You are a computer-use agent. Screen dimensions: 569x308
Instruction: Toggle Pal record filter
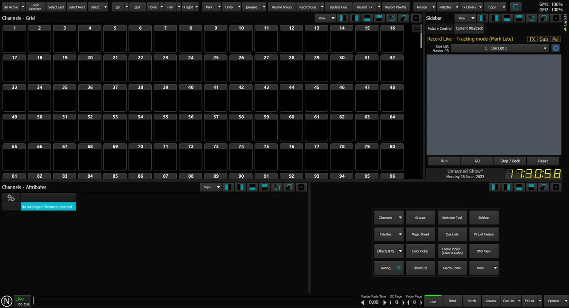[x=555, y=39]
